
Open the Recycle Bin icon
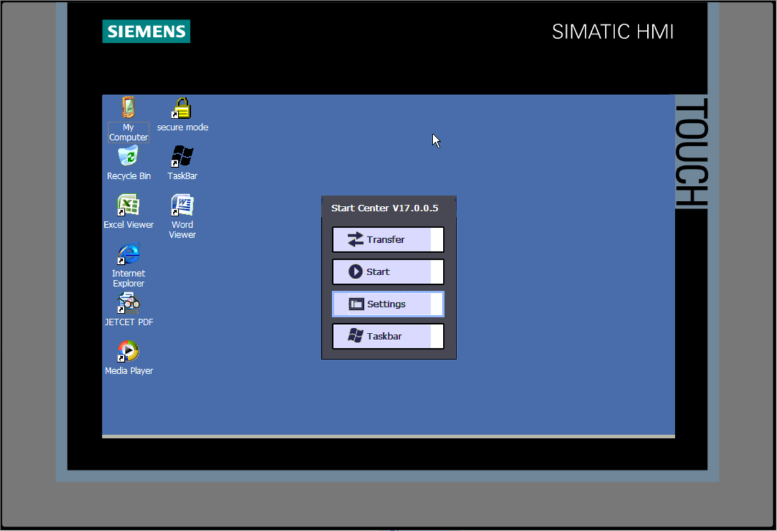click(x=128, y=156)
